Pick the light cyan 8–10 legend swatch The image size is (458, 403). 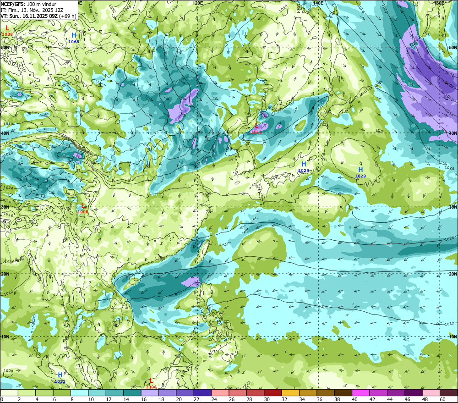[x=79, y=393]
